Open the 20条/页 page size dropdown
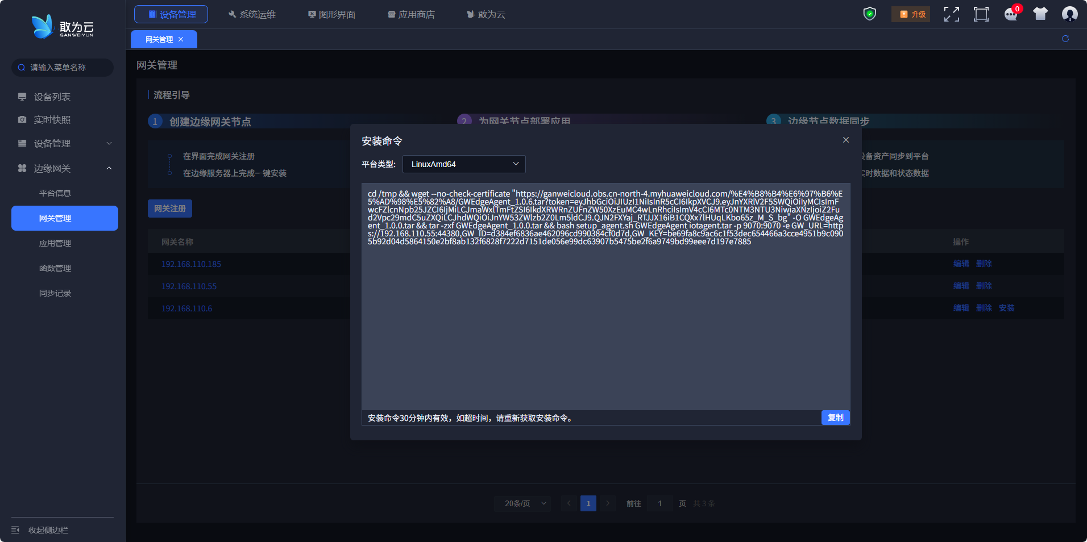The width and height of the screenshot is (1087, 542). [522, 503]
